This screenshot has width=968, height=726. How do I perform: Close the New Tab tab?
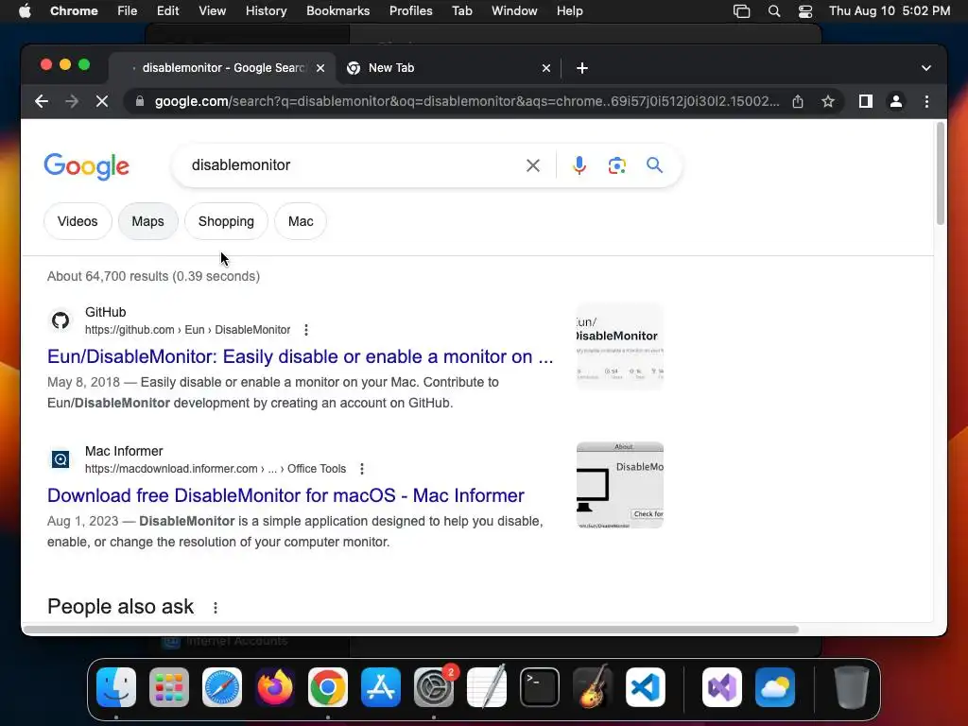(x=545, y=68)
